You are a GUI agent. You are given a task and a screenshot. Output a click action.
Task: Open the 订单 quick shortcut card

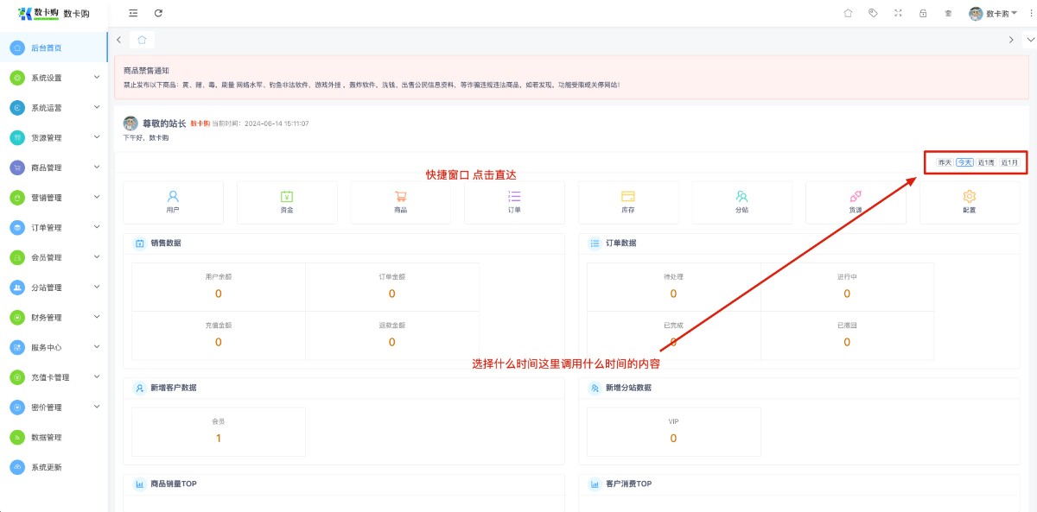514,202
